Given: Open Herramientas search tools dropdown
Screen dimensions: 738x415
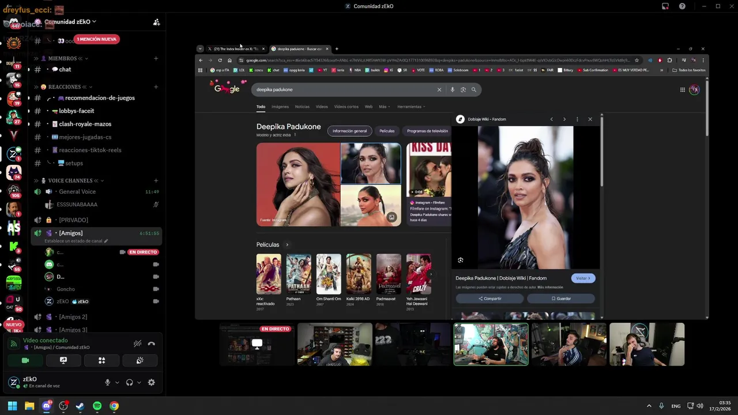Looking at the screenshot, I should click(411, 107).
